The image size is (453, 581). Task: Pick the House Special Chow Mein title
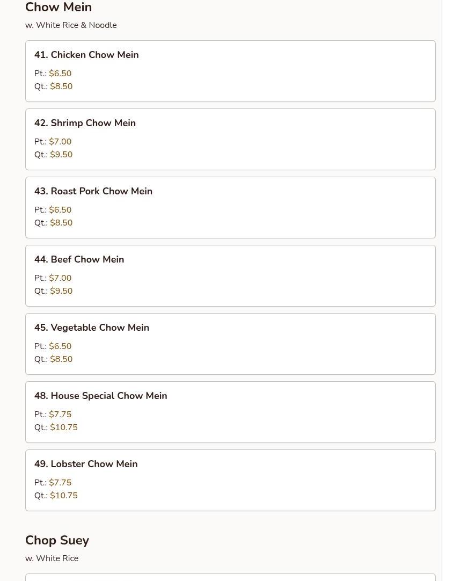[x=100, y=396]
